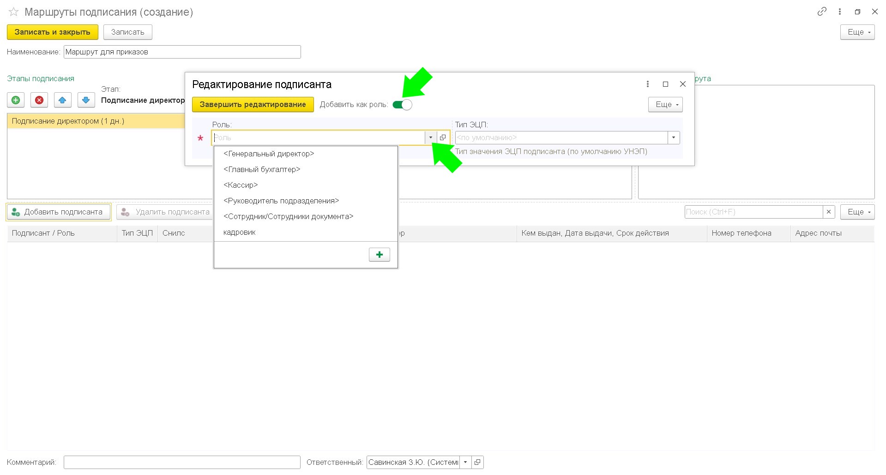Click the red delete stage icon

pos(39,100)
